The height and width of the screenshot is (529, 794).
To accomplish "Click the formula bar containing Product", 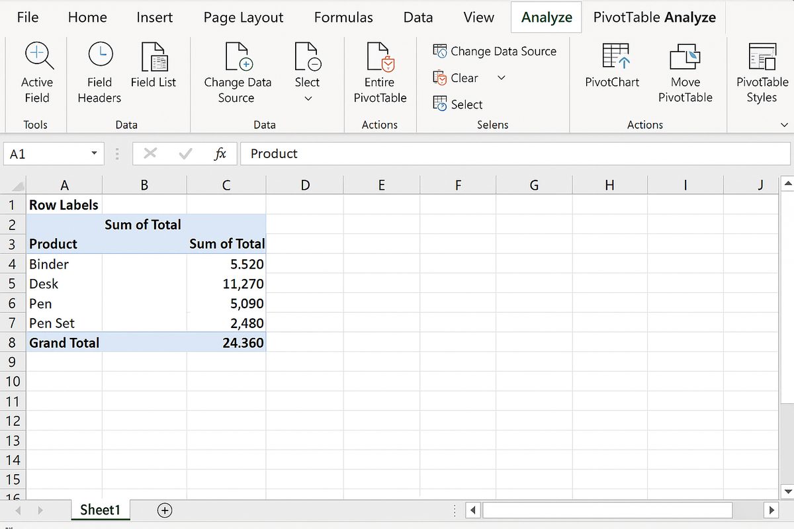I will click(515, 153).
